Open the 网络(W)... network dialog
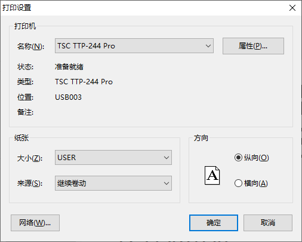The height and width of the screenshot is (242, 302). click(35, 223)
